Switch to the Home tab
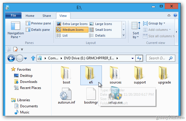The height and width of the screenshot is (121, 186). click(30, 16)
